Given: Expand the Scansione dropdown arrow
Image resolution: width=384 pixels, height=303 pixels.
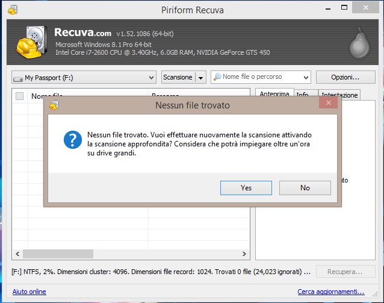Looking at the screenshot, I should tap(200, 78).
